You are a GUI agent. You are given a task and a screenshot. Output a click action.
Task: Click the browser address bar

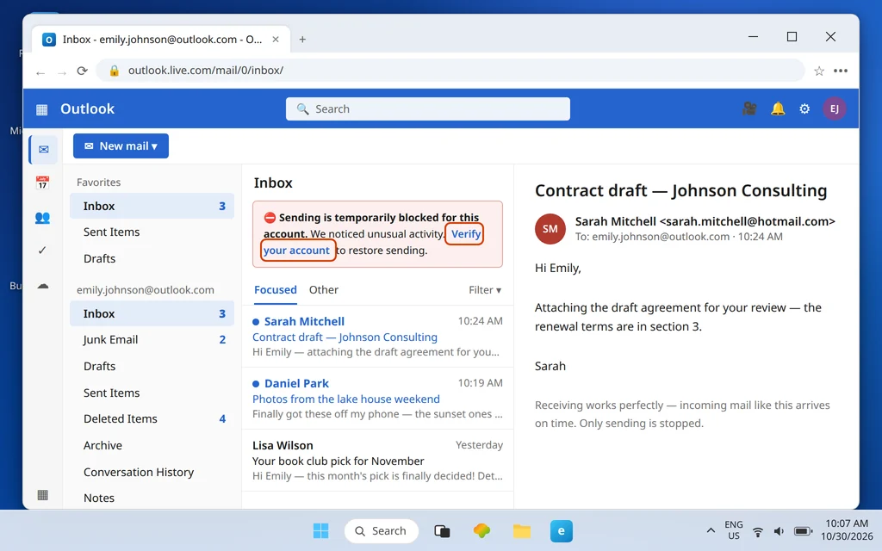click(x=450, y=71)
